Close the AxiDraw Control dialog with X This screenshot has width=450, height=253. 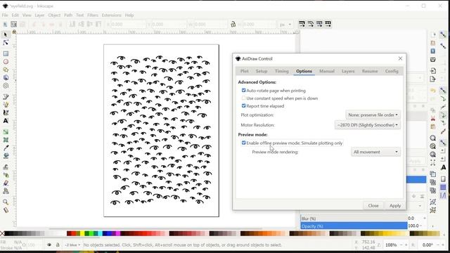point(400,58)
